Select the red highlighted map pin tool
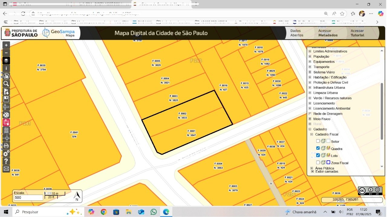Image resolution: width=387 pixels, height=217 pixels. click(6, 123)
